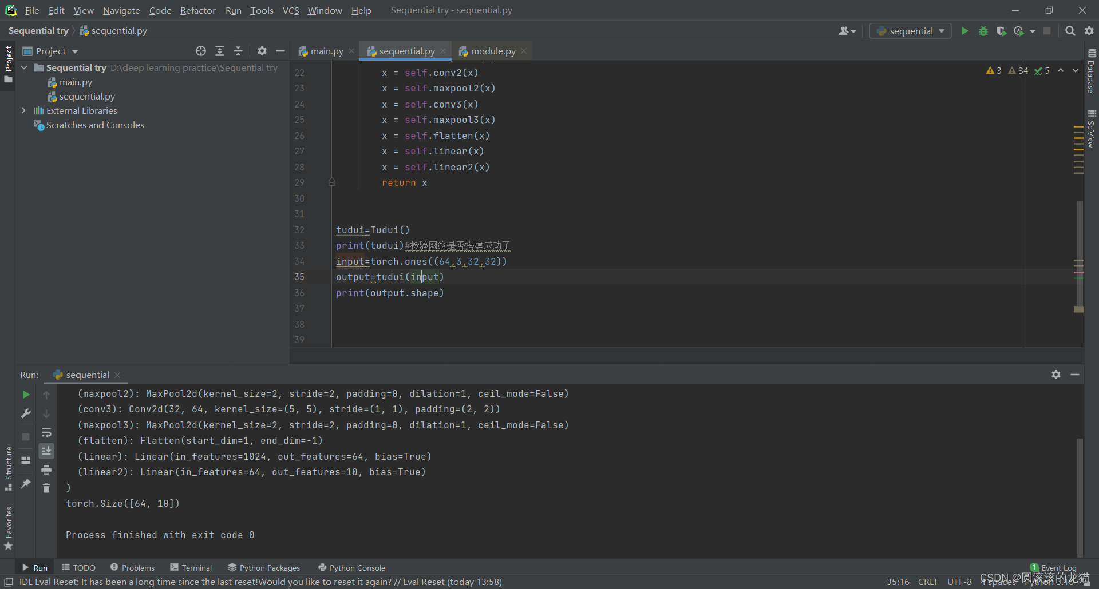
Task: Print the console output
Action: pos(46,470)
